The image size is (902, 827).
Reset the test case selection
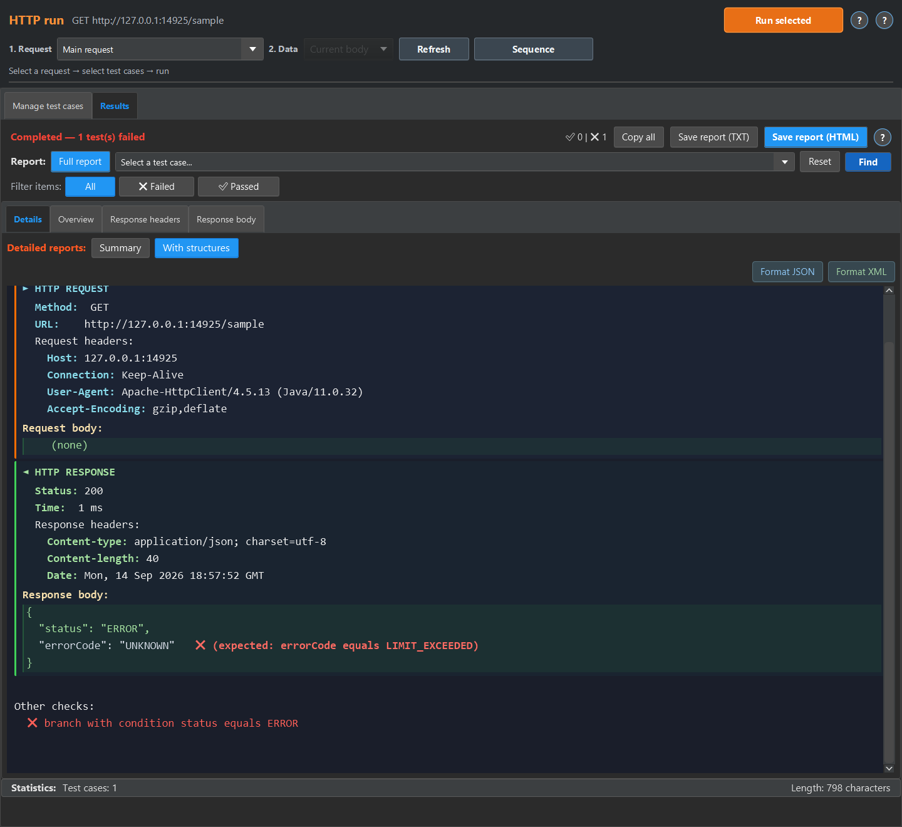(820, 162)
